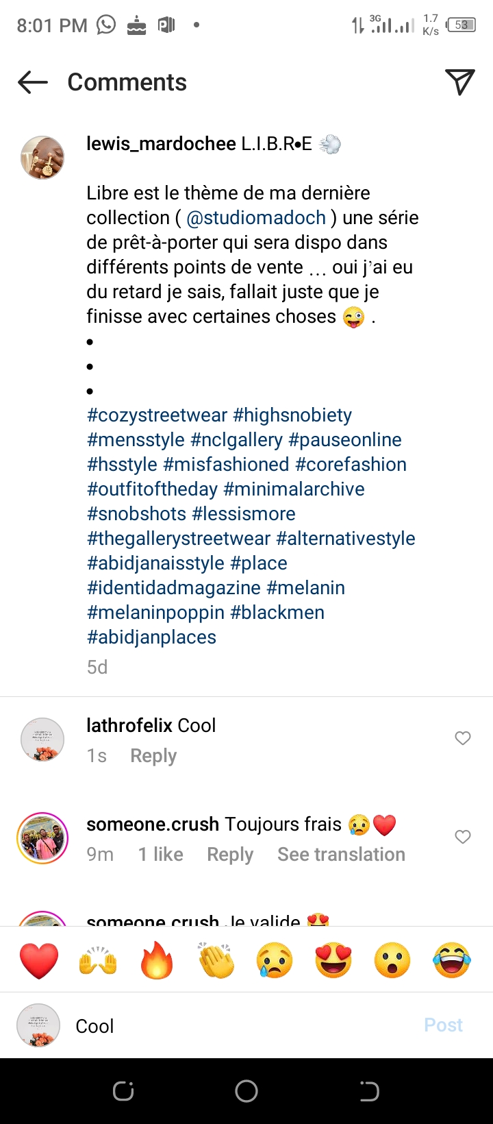493x1124 pixels.
Task: Reply to lathrofelix's comment
Action: tap(153, 756)
